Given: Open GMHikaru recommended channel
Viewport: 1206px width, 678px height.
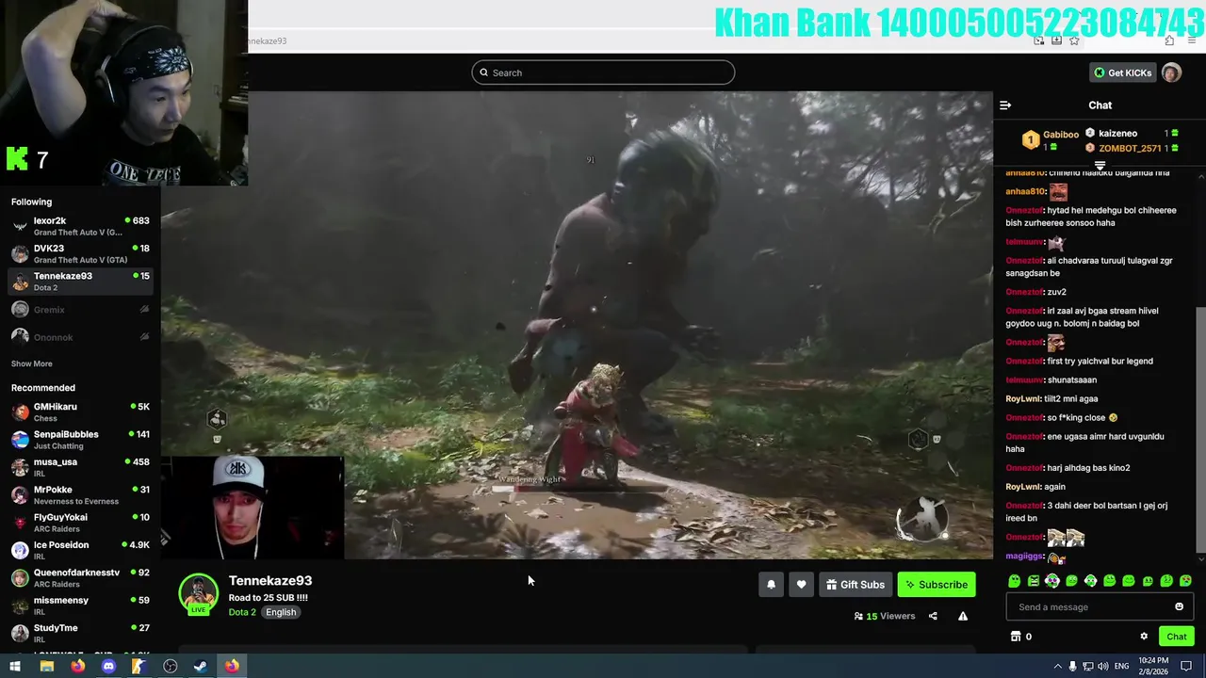Looking at the screenshot, I should pos(80,412).
